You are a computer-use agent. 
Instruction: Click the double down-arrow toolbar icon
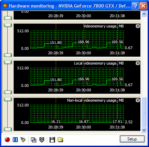pyautogui.click(x=42, y=140)
